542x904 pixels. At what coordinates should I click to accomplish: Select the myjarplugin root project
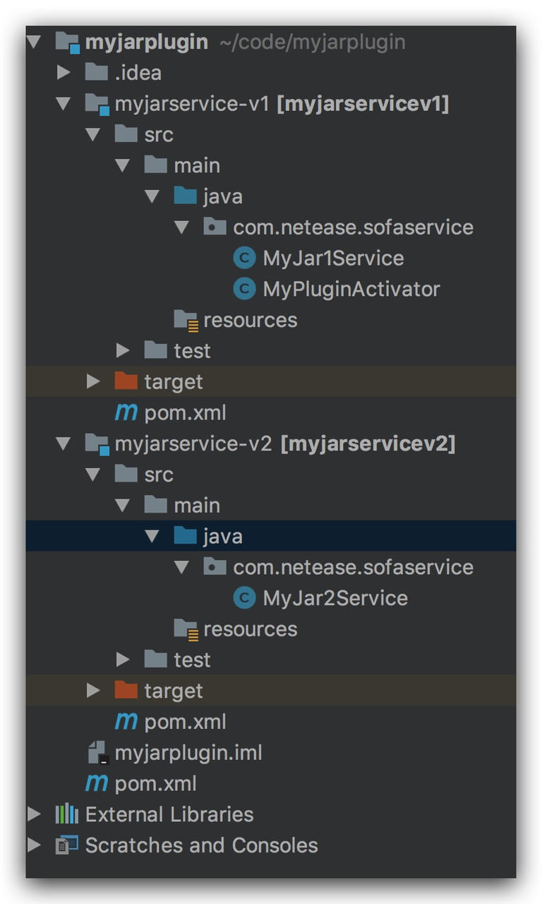tap(146, 42)
